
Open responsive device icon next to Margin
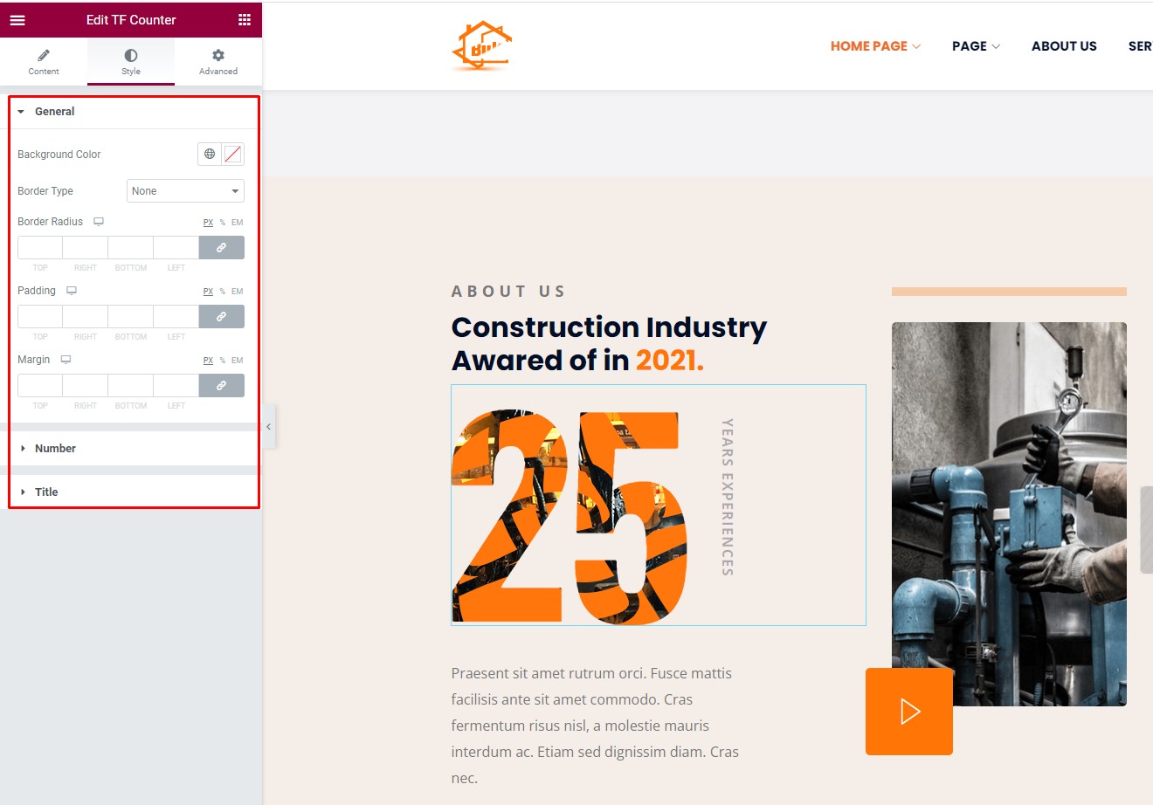coord(66,360)
